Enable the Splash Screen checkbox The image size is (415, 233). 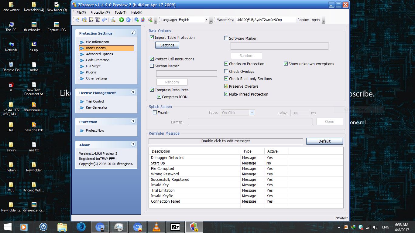coord(155,113)
